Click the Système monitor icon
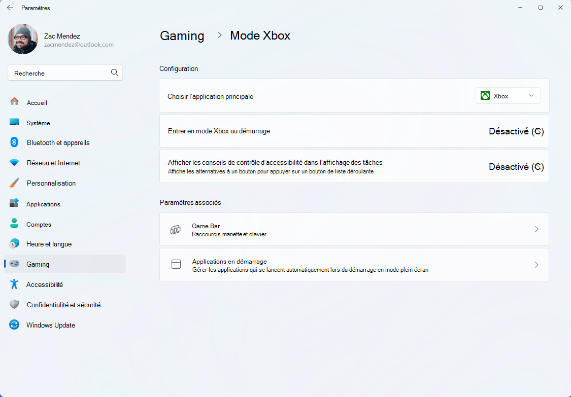Screen dimensions: 571x397 coord(14,122)
